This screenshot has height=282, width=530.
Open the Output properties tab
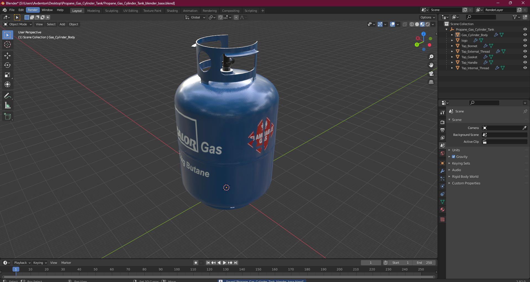pyautogui.click(x=442, y=130)
